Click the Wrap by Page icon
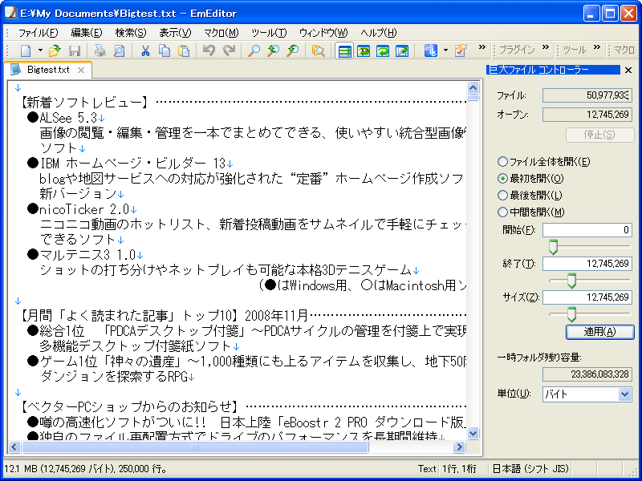Screen dimensions: 642x481 [402, 51]
